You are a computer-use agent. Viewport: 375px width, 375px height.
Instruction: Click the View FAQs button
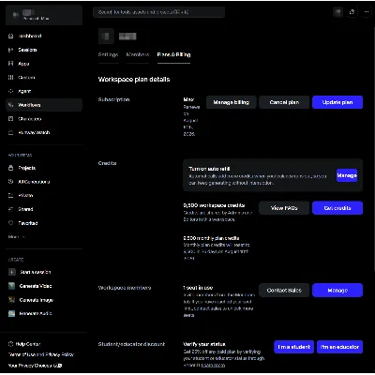tap(284, 208)
